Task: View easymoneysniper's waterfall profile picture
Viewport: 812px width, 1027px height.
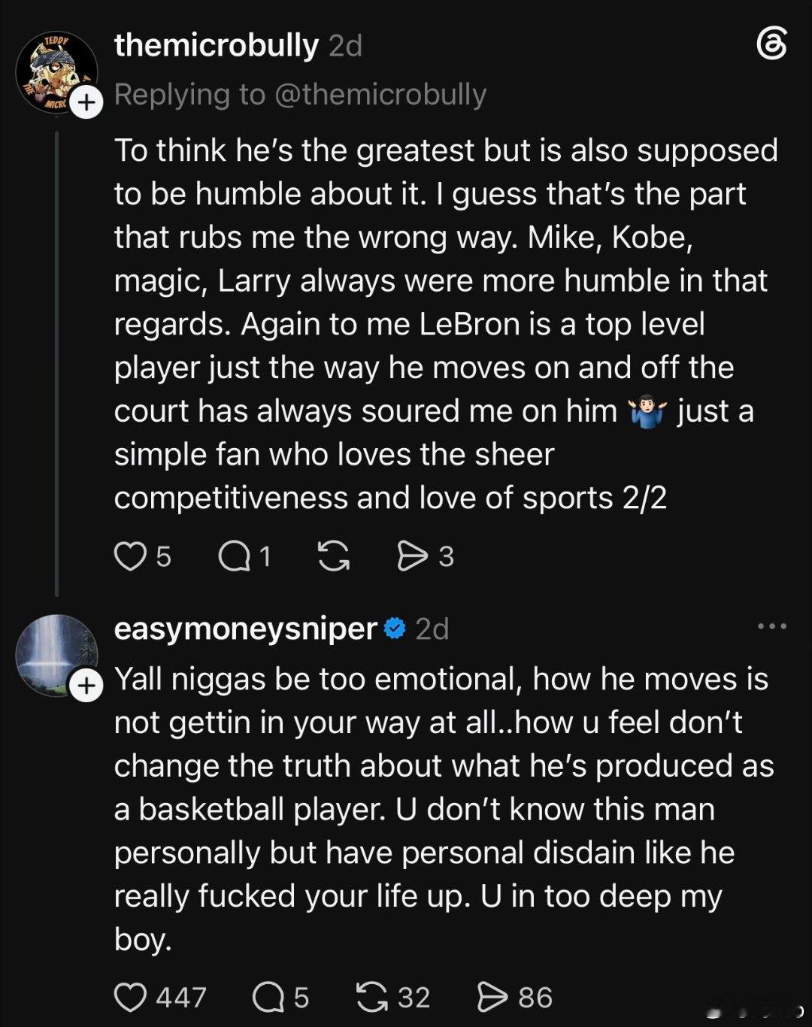Action: (56, 656)
